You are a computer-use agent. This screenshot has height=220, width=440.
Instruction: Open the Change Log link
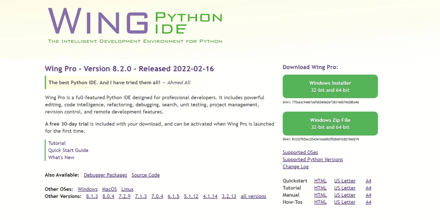(x=296, y=167)
